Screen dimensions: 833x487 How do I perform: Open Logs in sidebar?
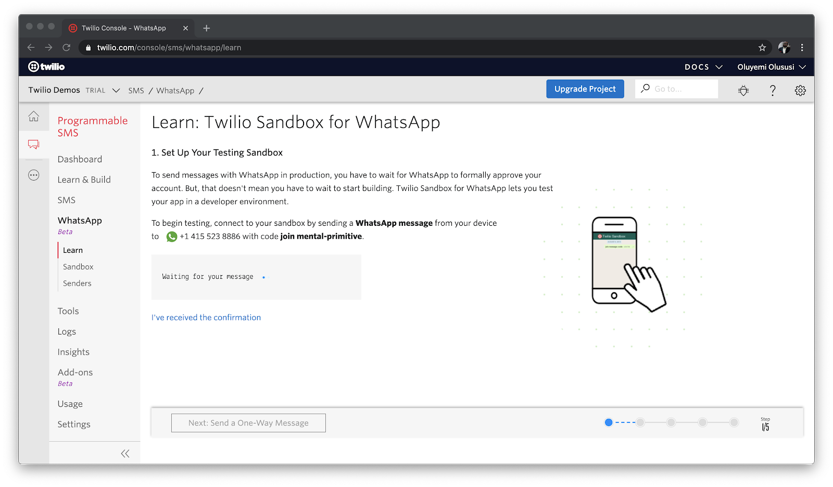[67, 331]
